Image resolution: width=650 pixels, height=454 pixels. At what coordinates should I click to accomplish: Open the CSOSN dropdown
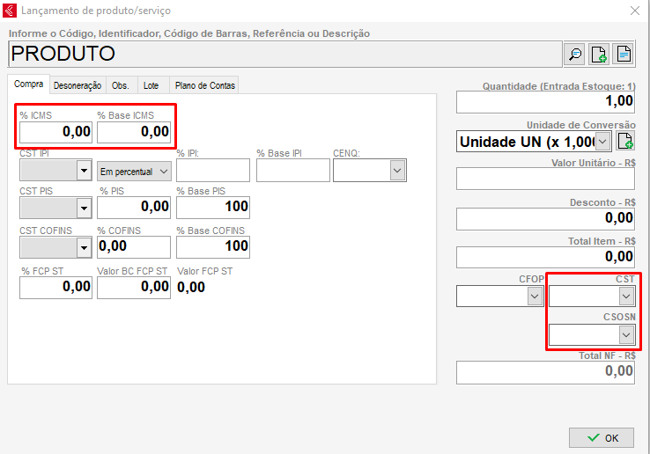click(x=626, y=335)
